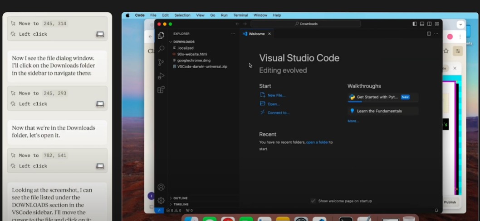Open the Apple menu
This screenshot has width=480, height=221.
[127, 15]
